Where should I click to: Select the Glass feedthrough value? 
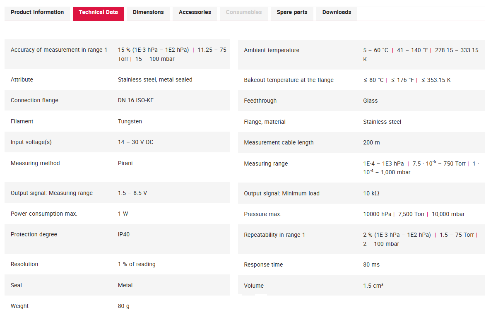[370, 101]
